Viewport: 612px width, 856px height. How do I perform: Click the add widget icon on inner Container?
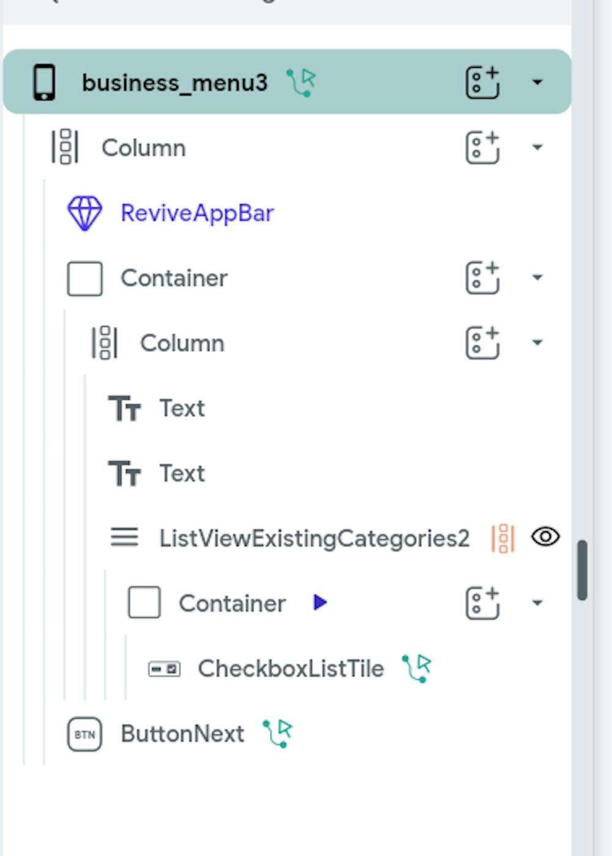click(x=482, y=603)
